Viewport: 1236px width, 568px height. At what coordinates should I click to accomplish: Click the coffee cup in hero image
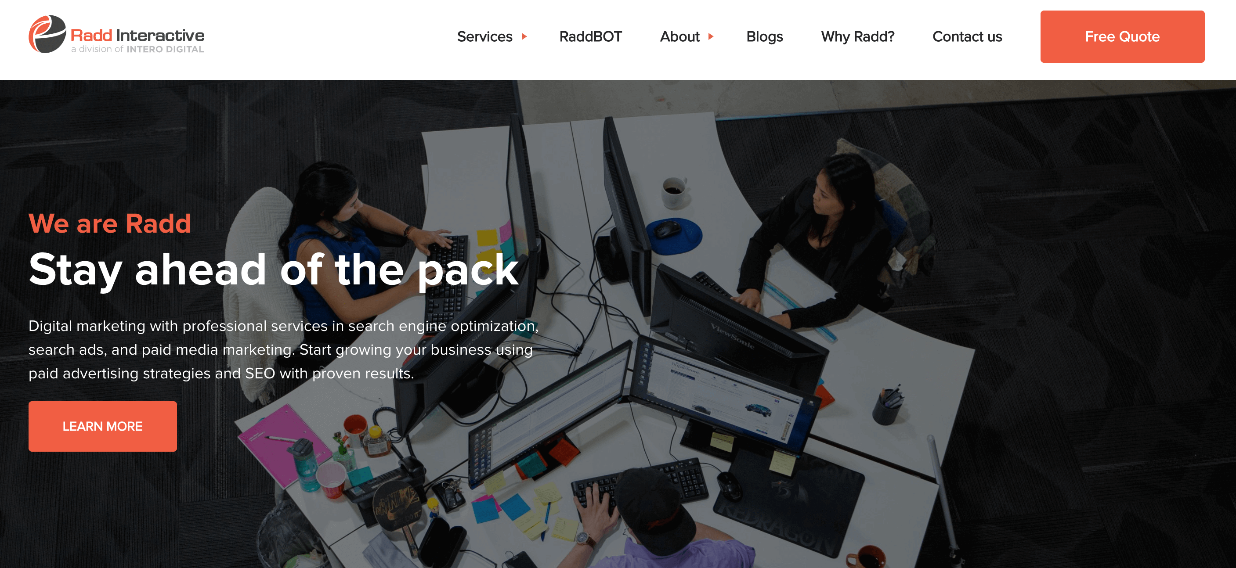coord(674,192)
